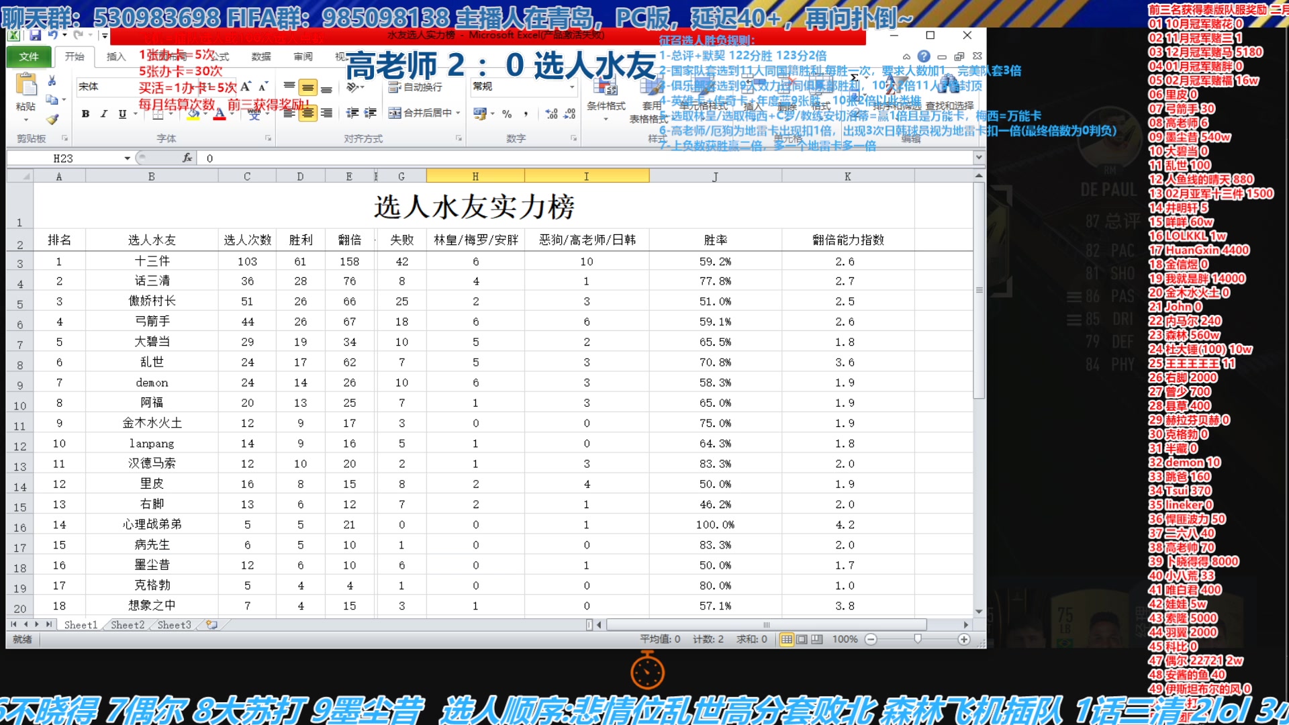Click the Cut scissors icon
The width and height of the screenshot is (1289, 725).
52,81
